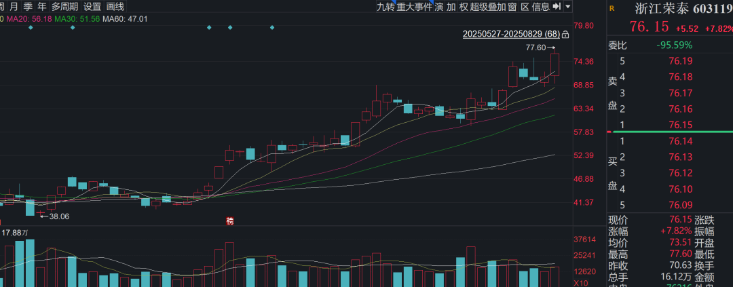Toggle 权 price adjustment mode
Screen dimensions: 733x287
(x=464, y=7)
